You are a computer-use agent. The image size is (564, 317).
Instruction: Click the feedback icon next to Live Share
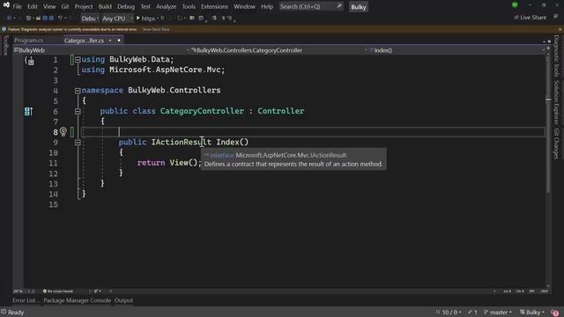(x=556, y=17)
